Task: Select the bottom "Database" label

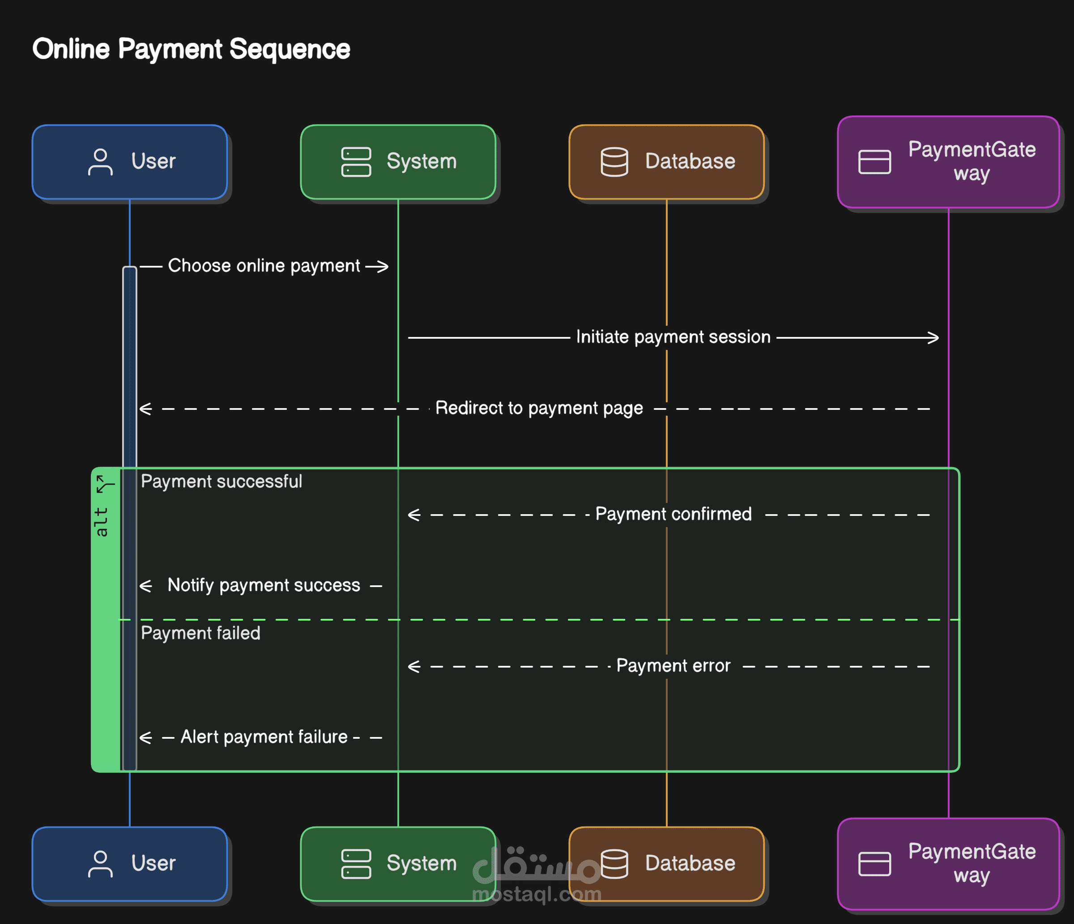Action: pyautogui.click(x=690, y=863)
